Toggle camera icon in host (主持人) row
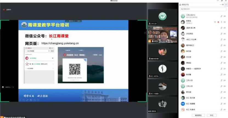The width and height of the screenshot is (228, 118). point(225,22)
